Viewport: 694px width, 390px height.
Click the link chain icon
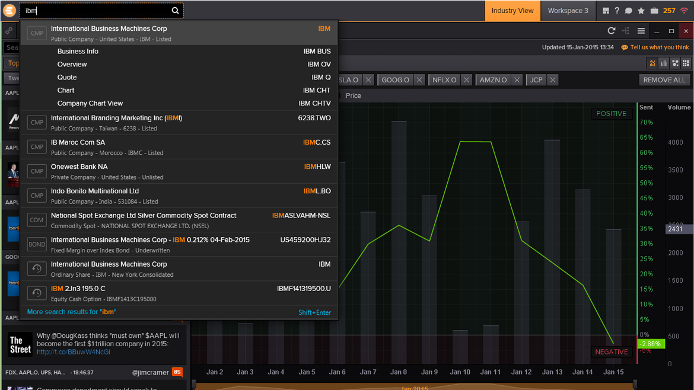click(9, 31)
